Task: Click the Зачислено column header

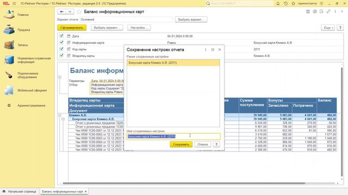Action: 279,108
